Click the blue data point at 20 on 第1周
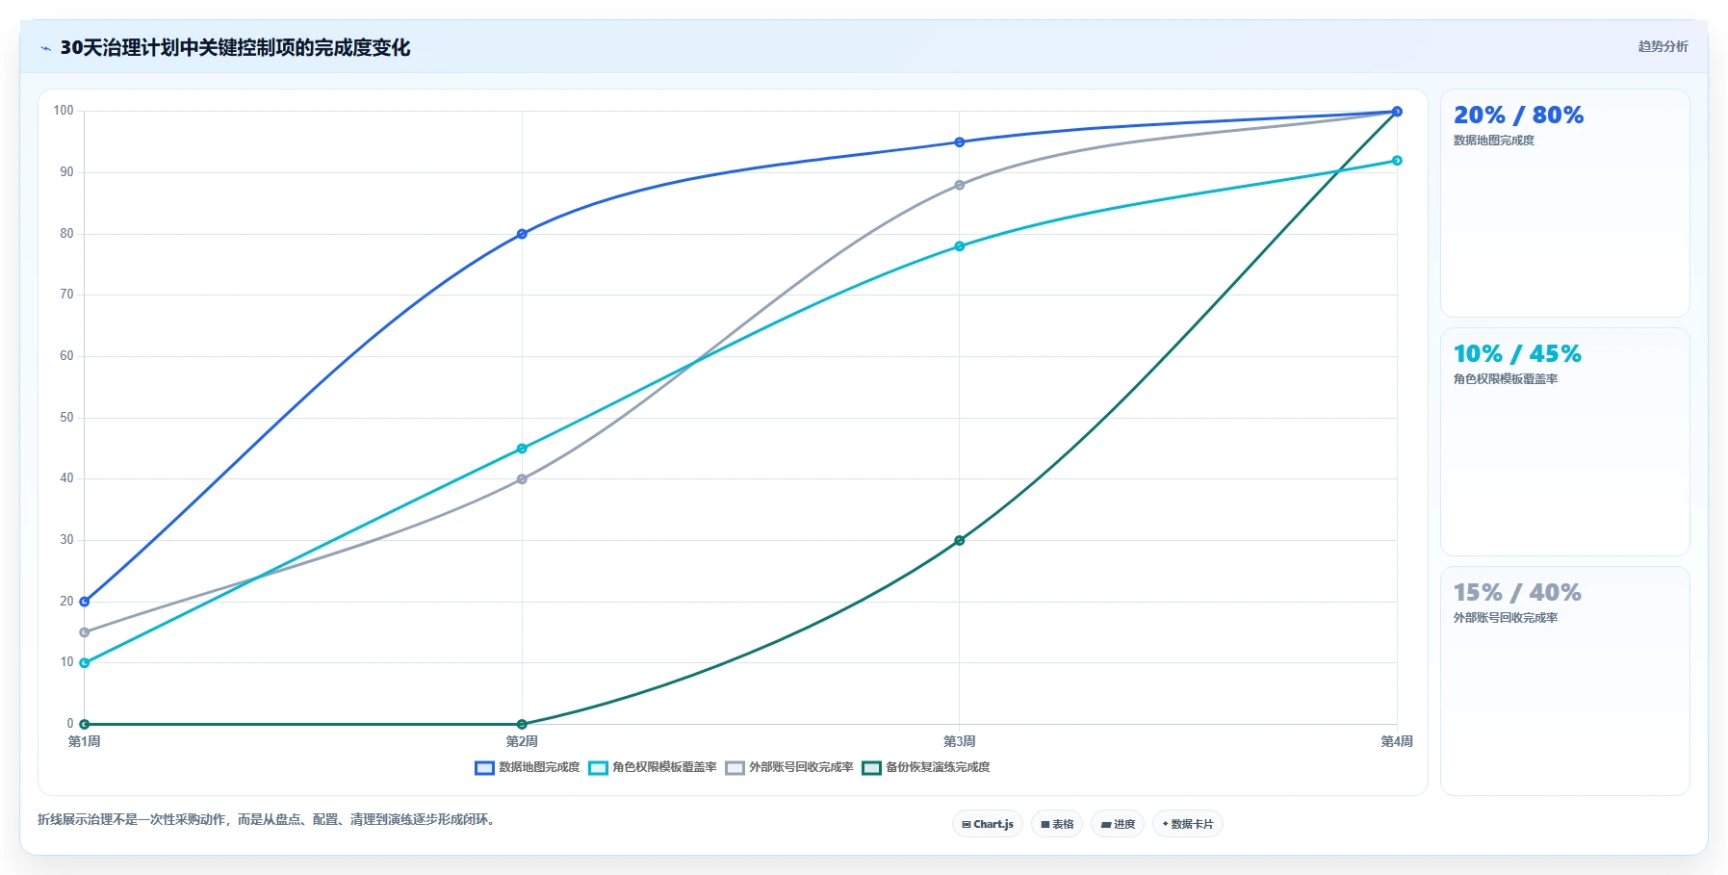This screenshot has width=1728, height=875. point(85,602)
